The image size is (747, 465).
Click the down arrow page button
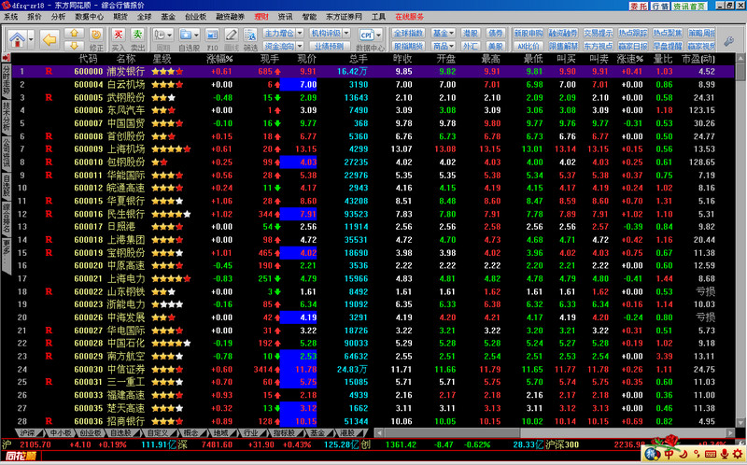pos(74,46)
